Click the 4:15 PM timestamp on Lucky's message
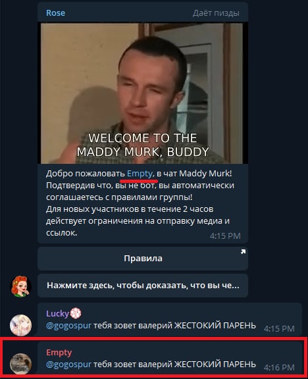 point(279,329)
